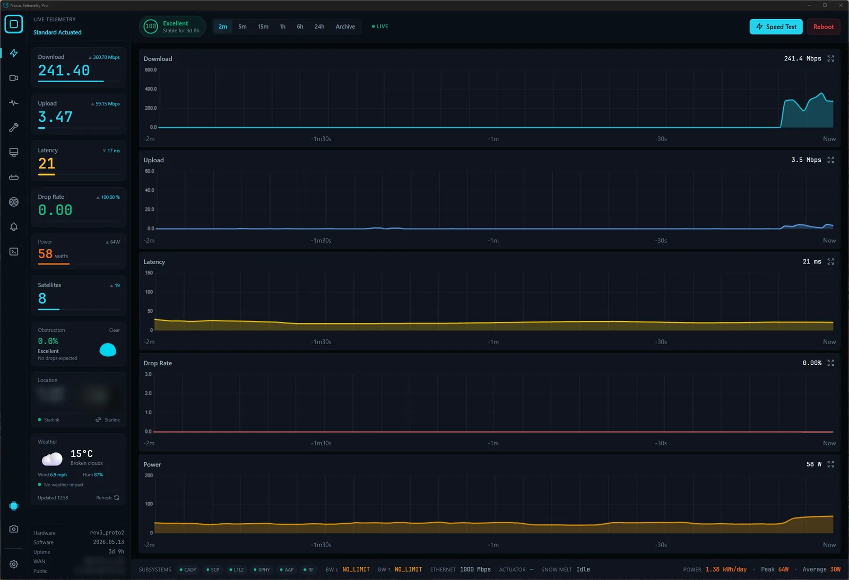Open the bell alerts sidebar section
849x580 pixels.
click(14, 227)
